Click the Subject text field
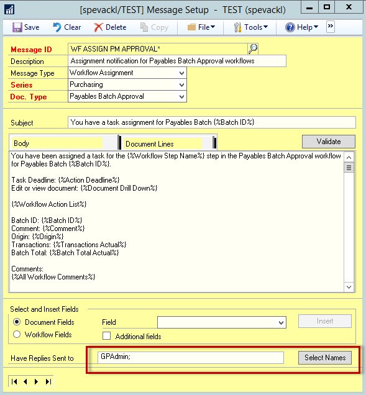This screenshot has height=395, width=366. [x=212, y=122]
